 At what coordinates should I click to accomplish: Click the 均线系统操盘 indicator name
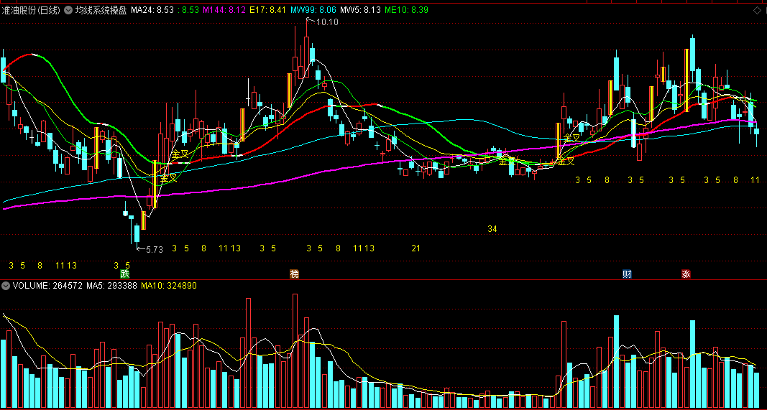click(x=101, y=10)
